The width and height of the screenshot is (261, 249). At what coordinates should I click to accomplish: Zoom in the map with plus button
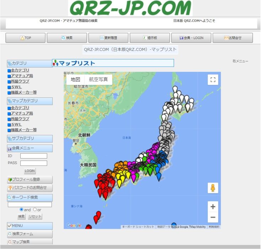(x=213, y=207)
